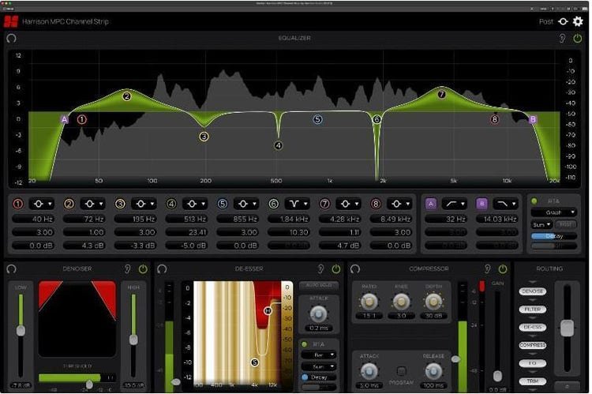Select high-pass filter node A on graph
Image resolution: width=592 pixels, height=394 pixels.
pyautogui.click(x=65, y=119)
